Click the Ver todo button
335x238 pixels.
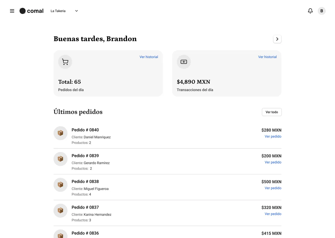[x=272, y=112]
